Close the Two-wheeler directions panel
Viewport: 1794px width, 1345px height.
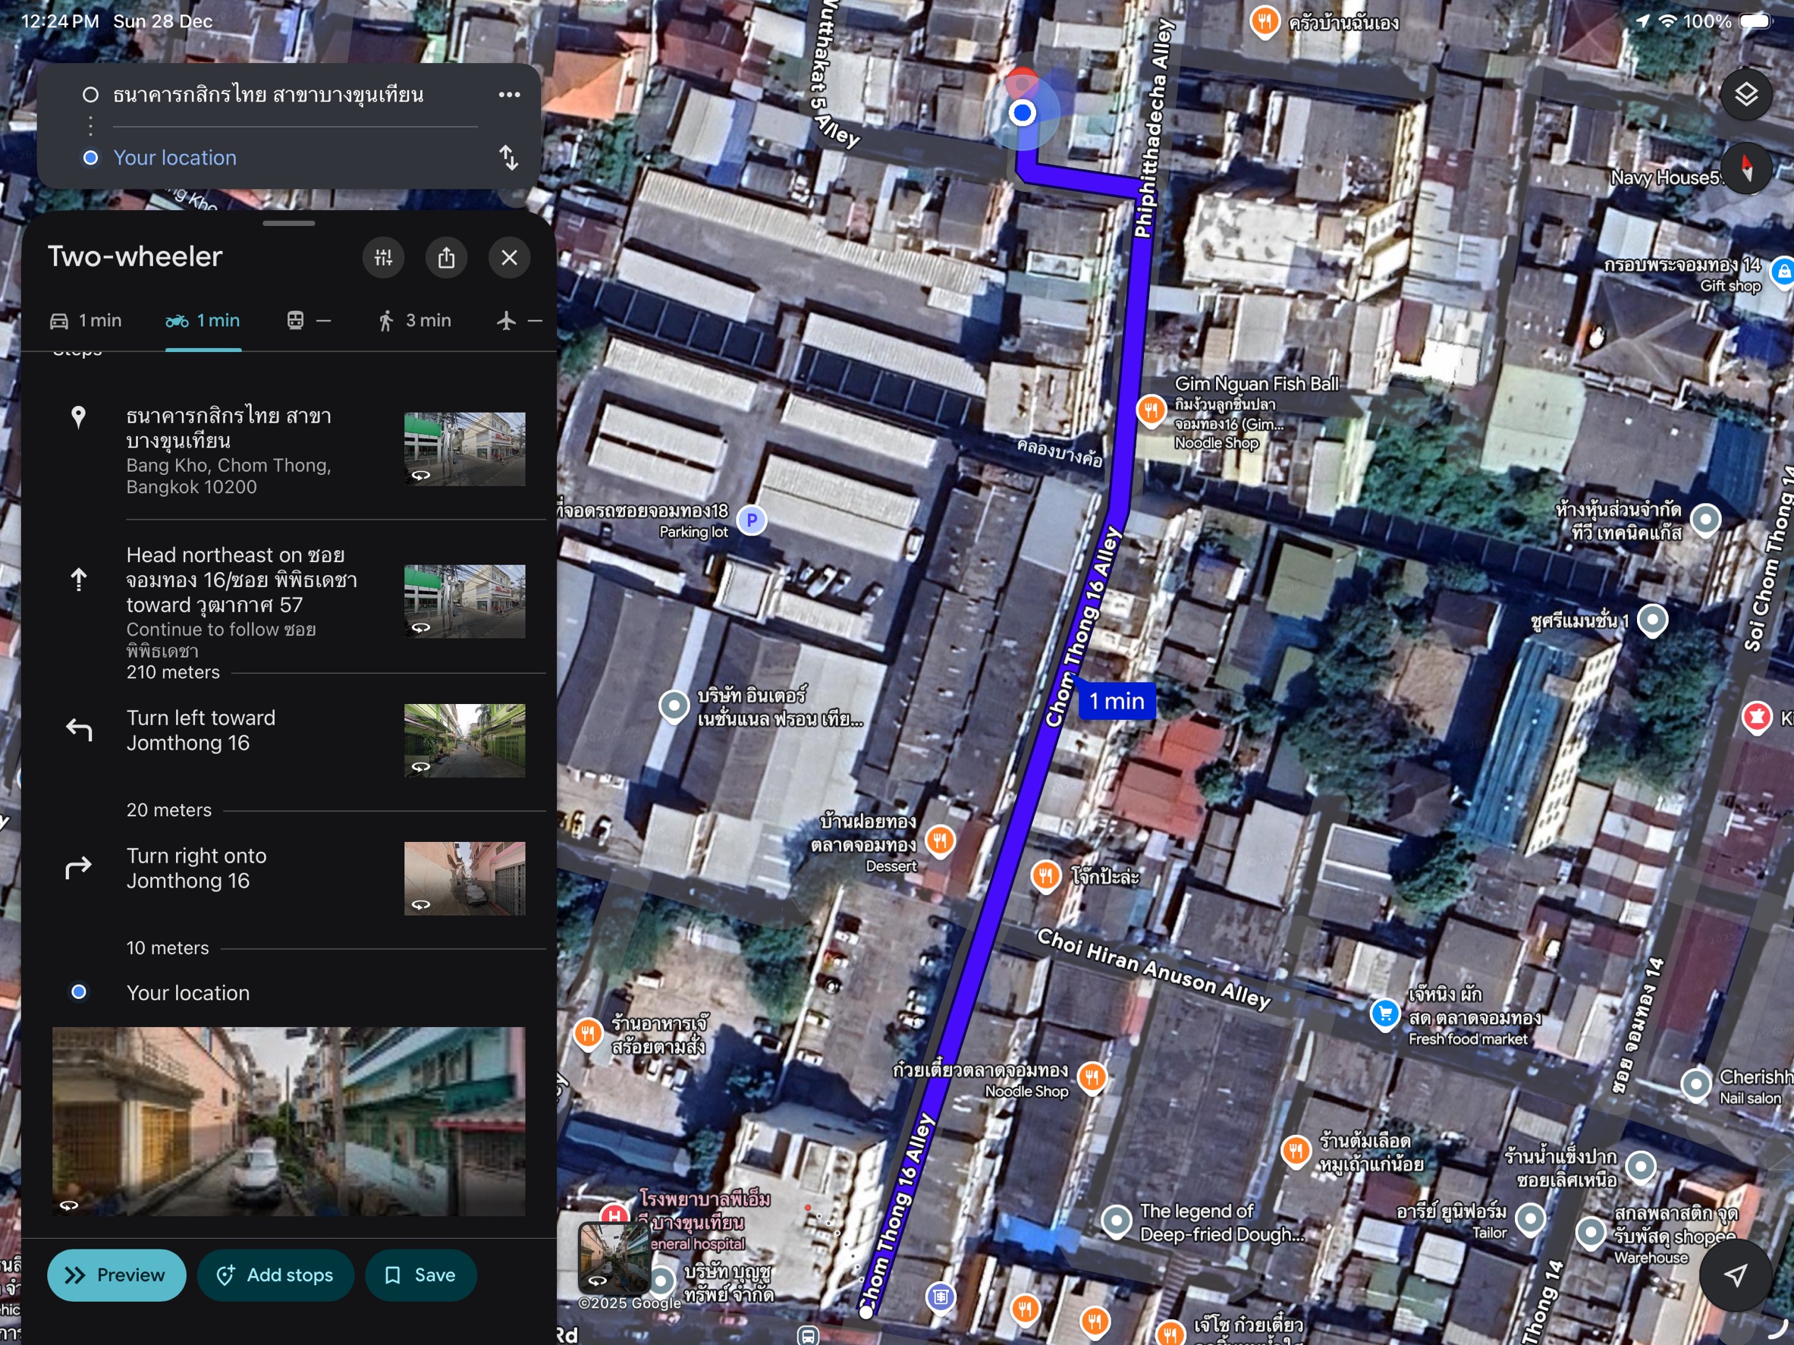click(x=509, y=258)
